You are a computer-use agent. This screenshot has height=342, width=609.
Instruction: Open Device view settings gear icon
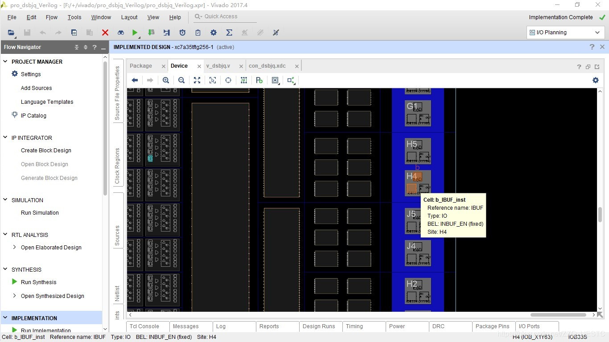[x=596, y=80]
